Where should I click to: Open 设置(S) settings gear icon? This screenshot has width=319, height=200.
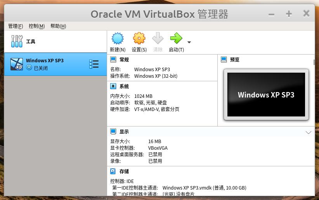pyautogui.click(x=139, y=38)
